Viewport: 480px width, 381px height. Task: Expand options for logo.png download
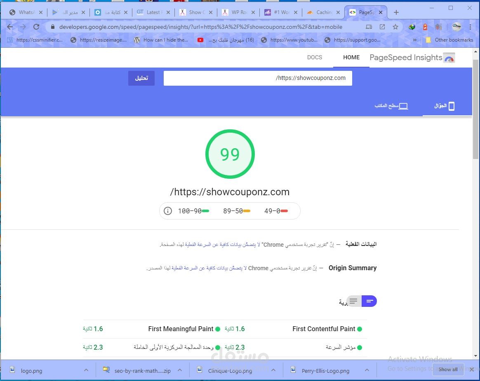(x=86, y=370)
